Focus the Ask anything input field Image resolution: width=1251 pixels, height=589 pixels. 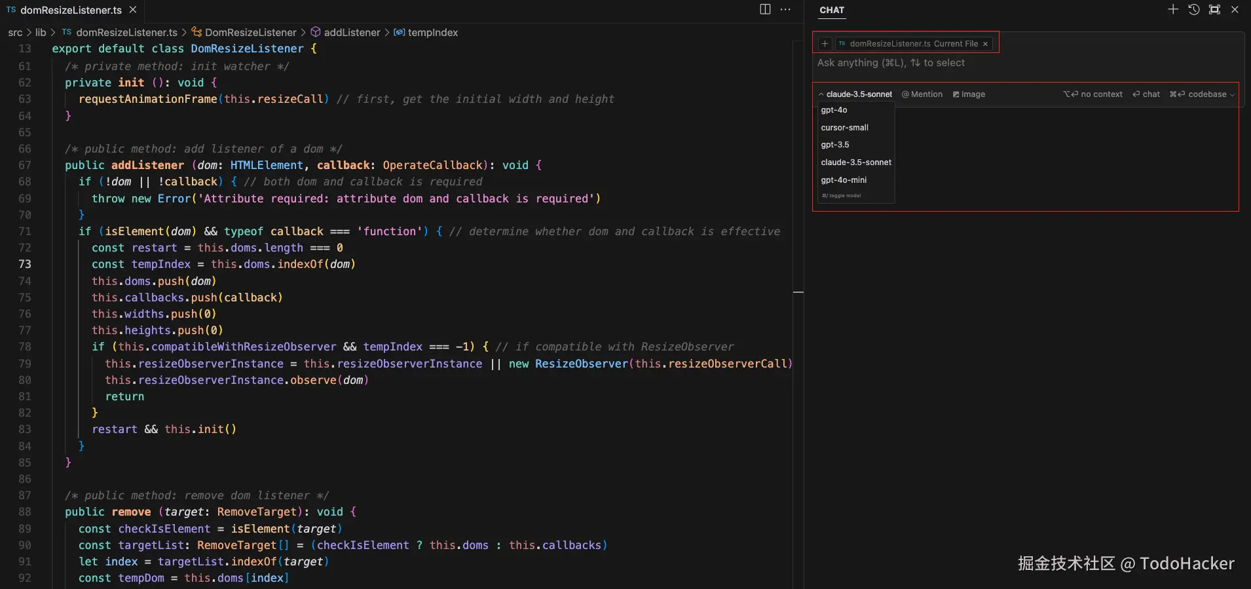click(1022, 63)
